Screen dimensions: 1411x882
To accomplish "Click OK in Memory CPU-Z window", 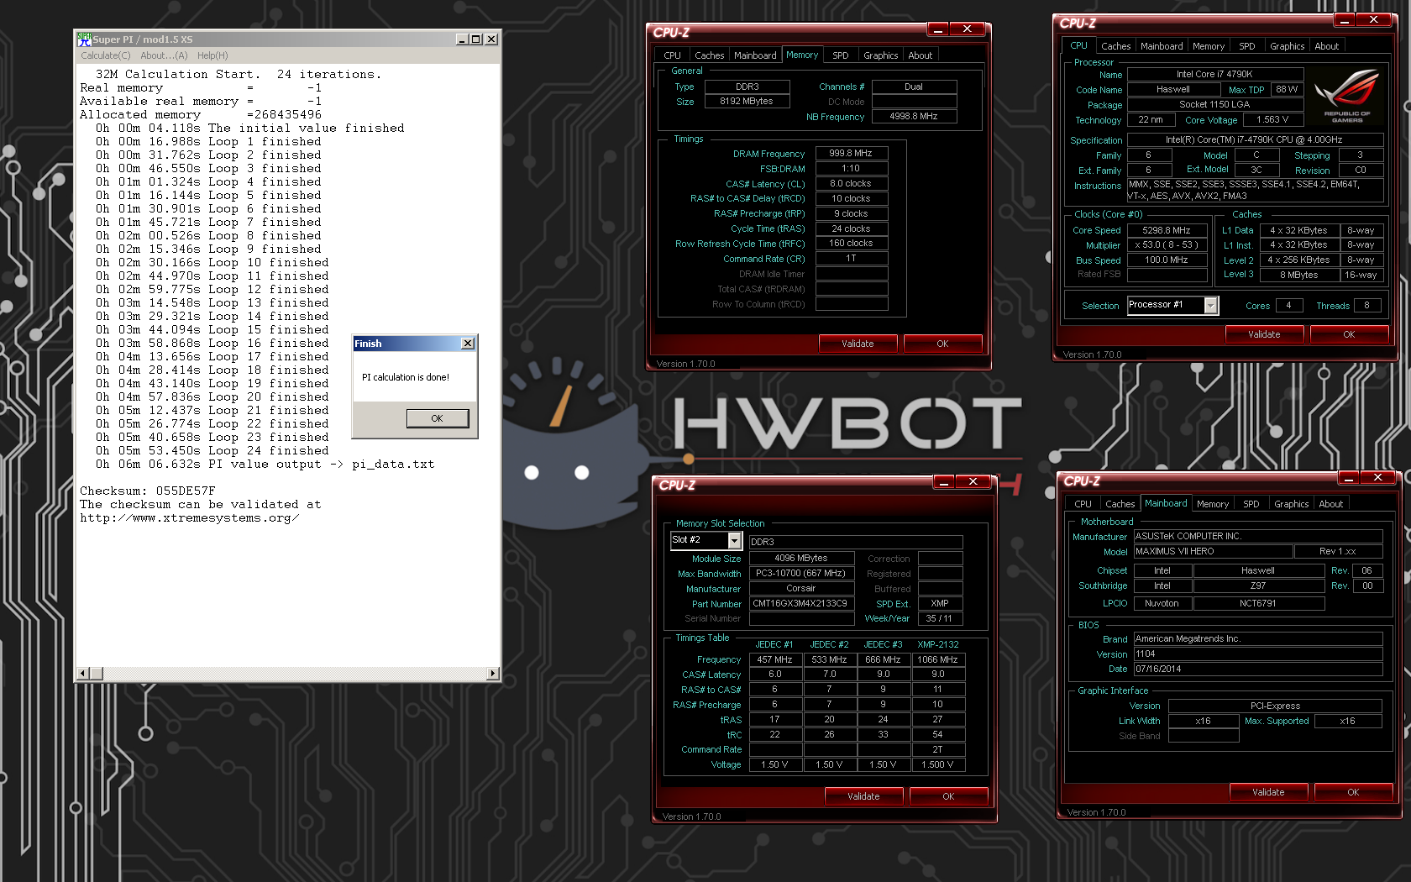I will coord(942,344).
